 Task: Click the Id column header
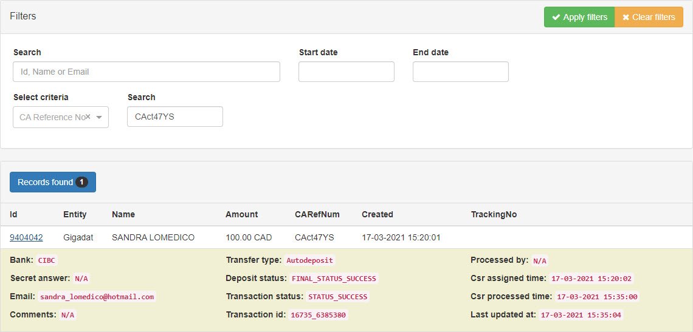pyautogui.click(x=13, y=215)
